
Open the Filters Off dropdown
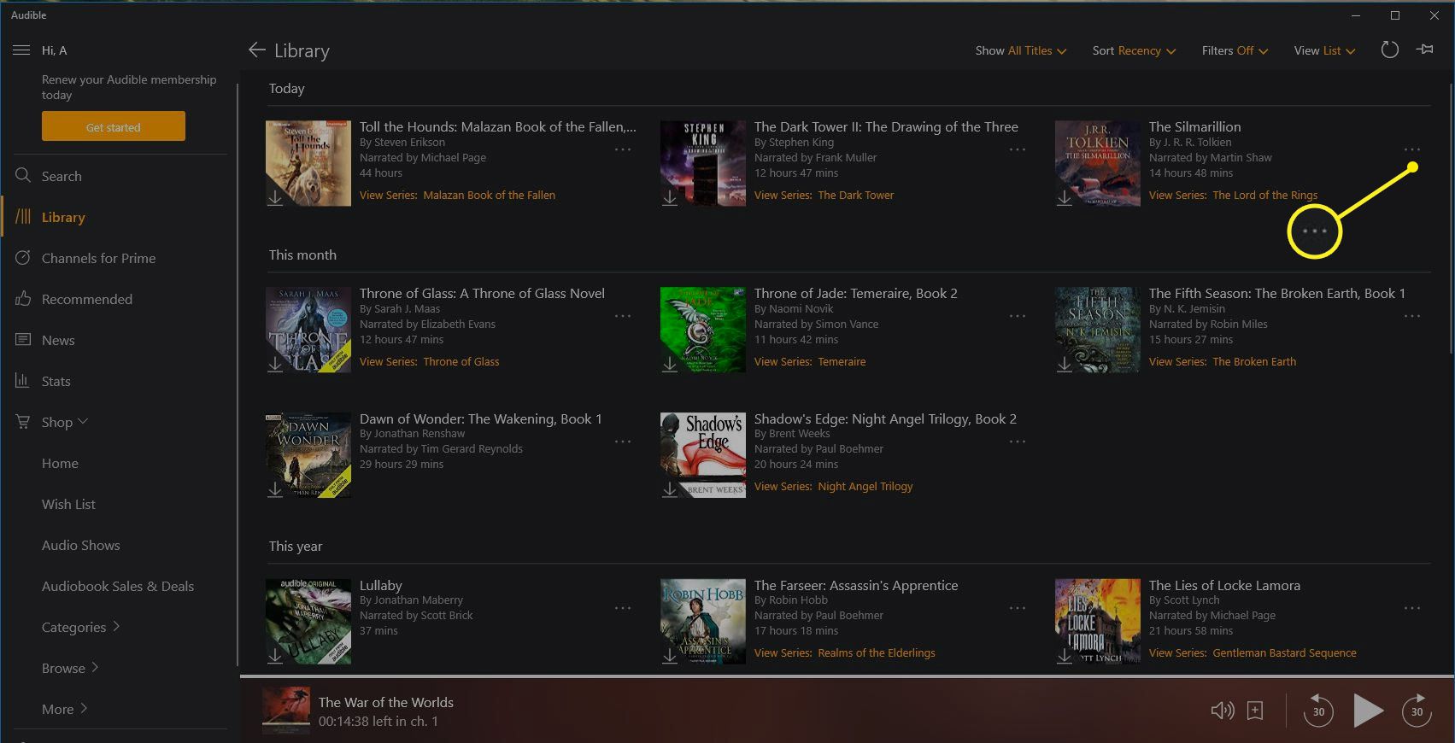point(1235,50)
